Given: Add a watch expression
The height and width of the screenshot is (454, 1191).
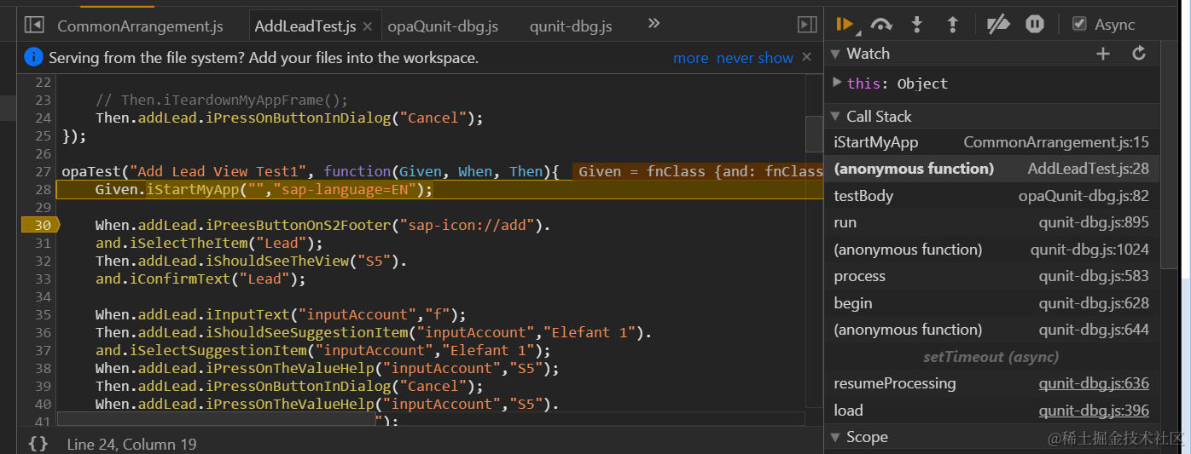Looking at the screenshot, I should tap(1103, 54).
